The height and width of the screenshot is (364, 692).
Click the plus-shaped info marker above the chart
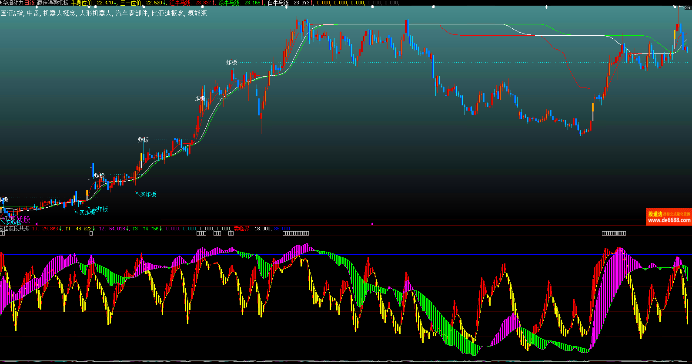coord(546,7)
